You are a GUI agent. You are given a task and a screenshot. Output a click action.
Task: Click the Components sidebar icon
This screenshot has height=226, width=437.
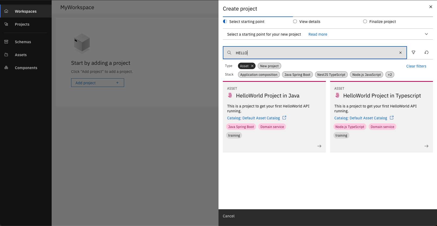[6, 68]
